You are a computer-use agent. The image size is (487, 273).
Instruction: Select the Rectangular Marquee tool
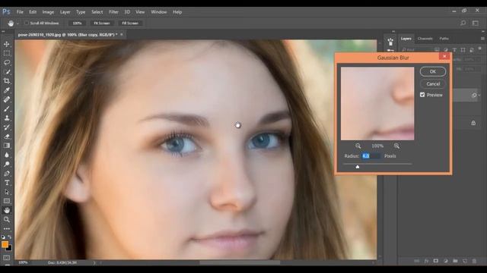[x=7, y=53]
